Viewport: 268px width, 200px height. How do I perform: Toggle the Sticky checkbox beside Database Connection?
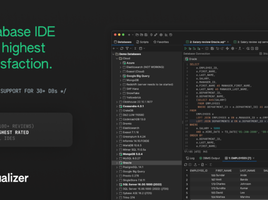pos(261,53)
